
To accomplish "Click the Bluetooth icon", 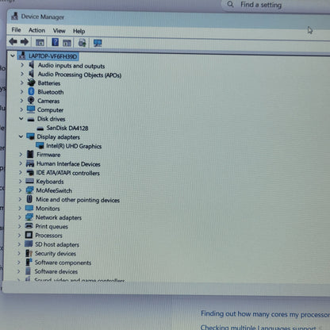I will (x=31, y=91).
